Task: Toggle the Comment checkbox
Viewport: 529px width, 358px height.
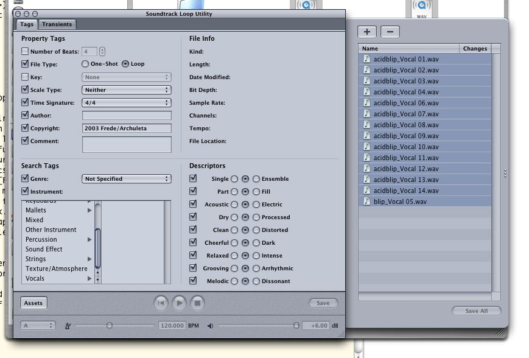Action: pyautogui.click(x=24, y=141)
